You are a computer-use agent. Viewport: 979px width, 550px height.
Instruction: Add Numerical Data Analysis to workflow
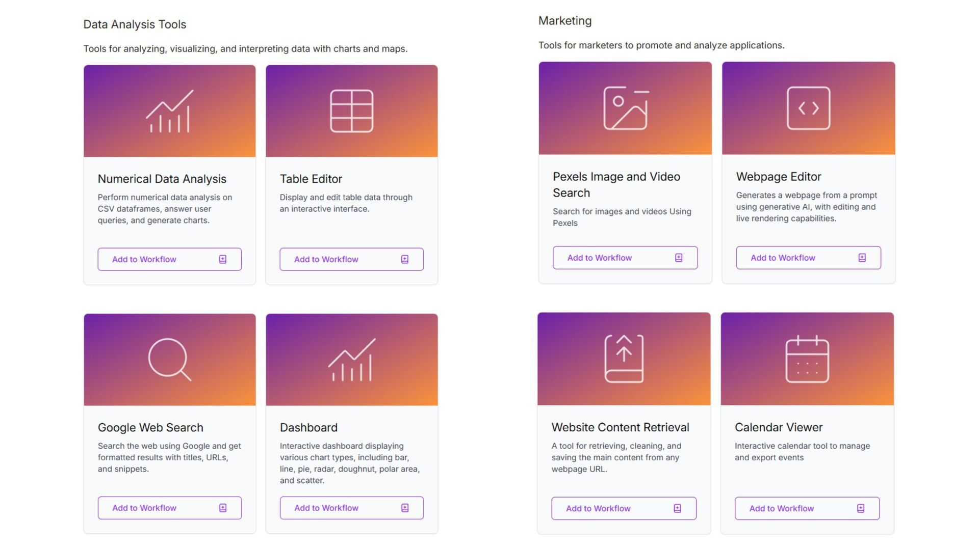pyautogui.click(x=169, y=259)
